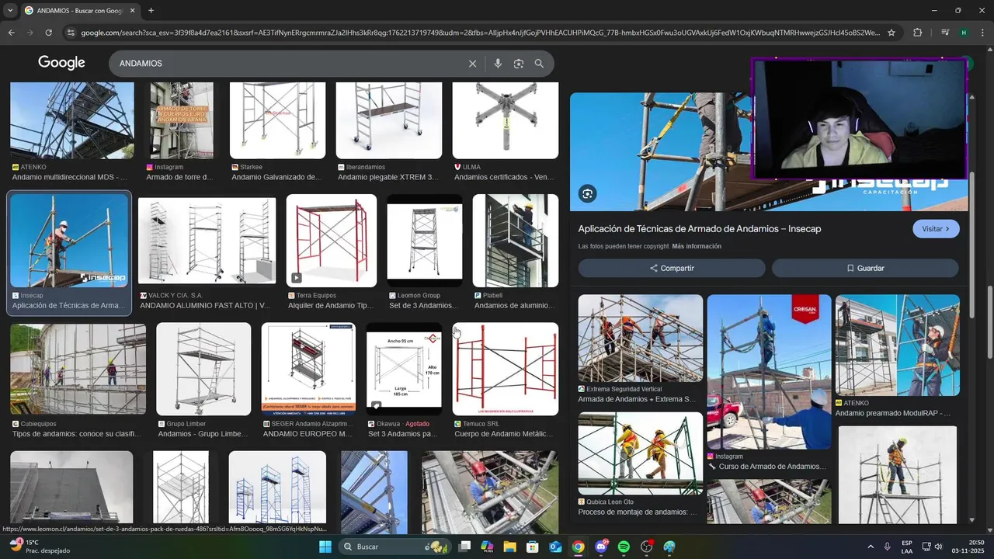This screenshot has height=559, width=994.
Task: Open Leomon Group Set de 3 Andamios image
Action: point(425,241)
